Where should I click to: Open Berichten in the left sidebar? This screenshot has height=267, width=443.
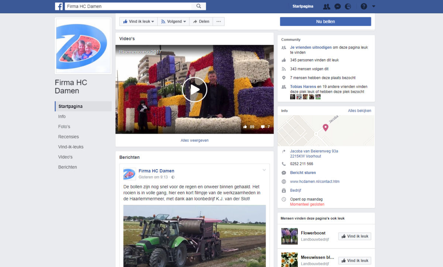pyautogui.click(x=68, y=167)
